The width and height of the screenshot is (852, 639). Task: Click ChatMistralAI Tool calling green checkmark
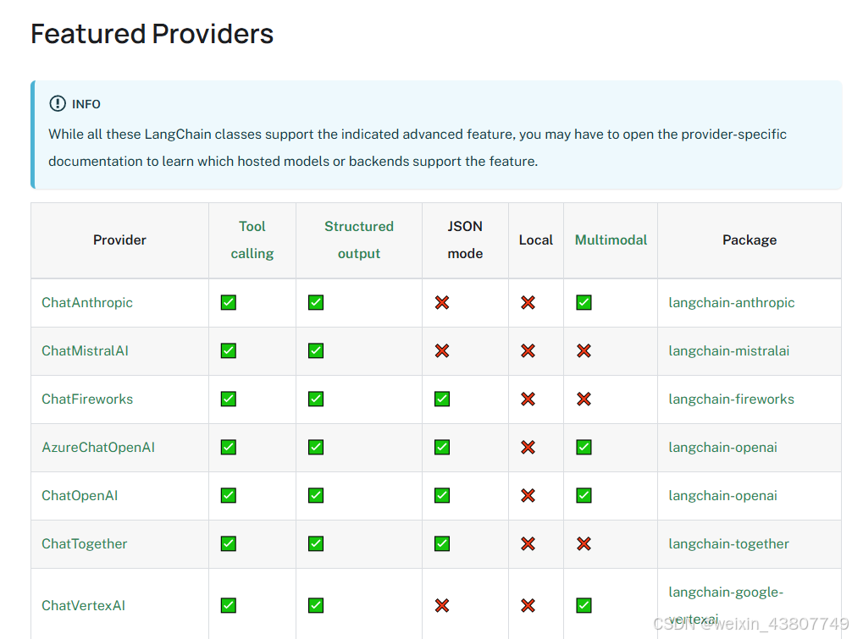pos(228,350)
